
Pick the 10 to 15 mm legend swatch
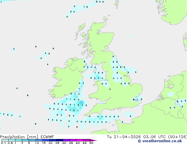(x=39, y=140)
